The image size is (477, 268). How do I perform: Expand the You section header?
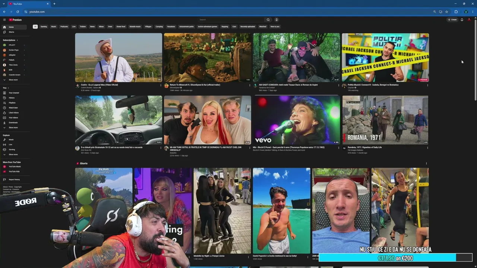click(x=5, y=88)
